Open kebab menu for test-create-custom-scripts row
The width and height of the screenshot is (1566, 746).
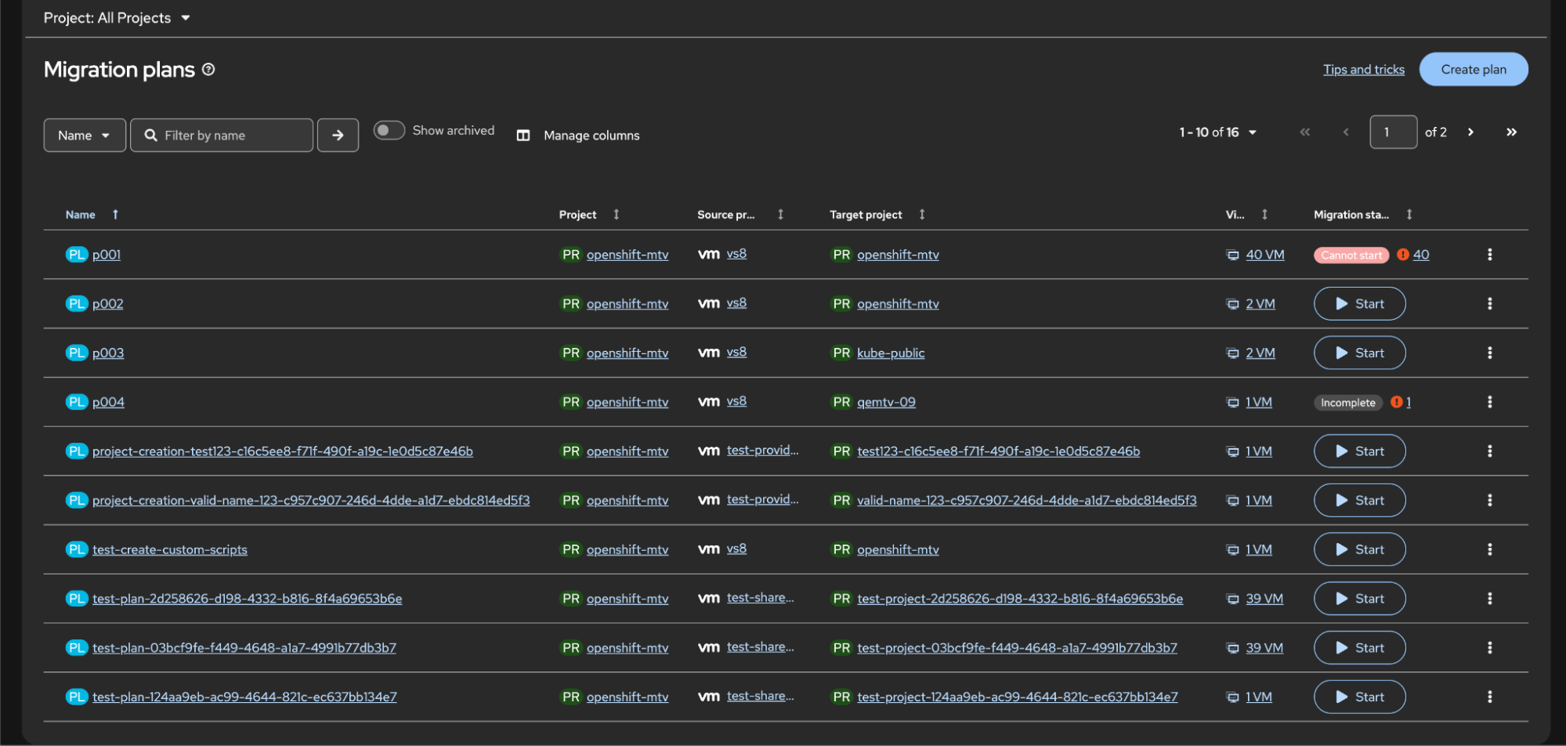pyautogui.click(x=1489, y=549)
